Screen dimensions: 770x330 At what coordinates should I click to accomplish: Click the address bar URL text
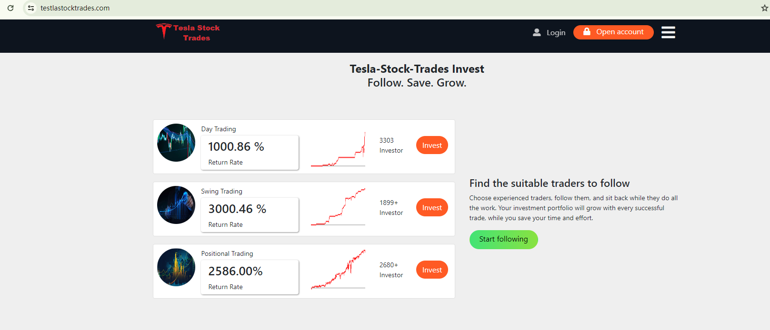pos(75,8)
